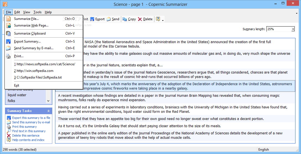Viewport: 301px width, 154px height.
Task: Click Find text in this summary
Action: (x=29, y=131)
